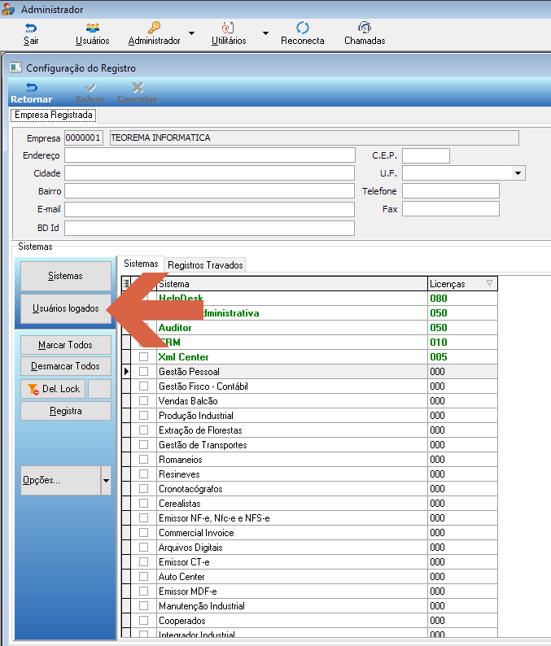Image resolution: width=551 pixels, height=646 pixels.
Task: Switch to the Registros Travados tab
Action: point(205,265)
